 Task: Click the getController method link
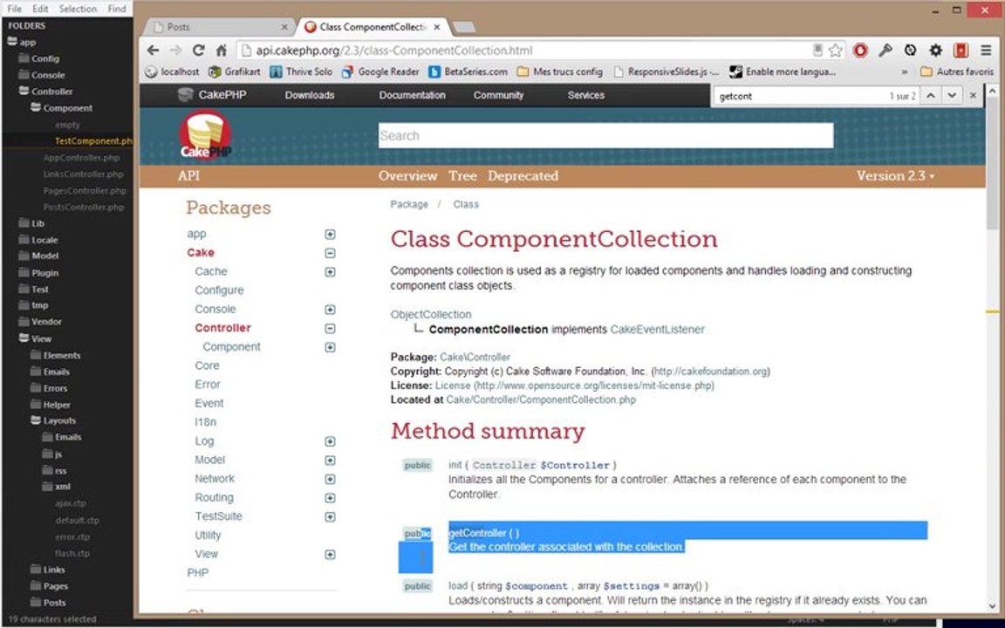pyautogui.click(x=478, y=533)
